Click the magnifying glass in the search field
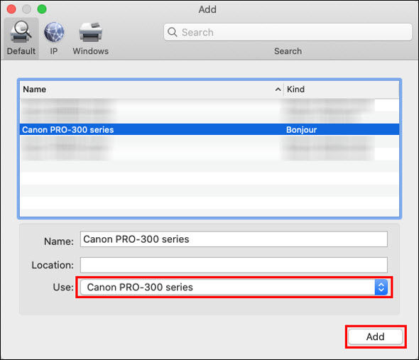This screenshot has height=360, width=419. point(173,33)
